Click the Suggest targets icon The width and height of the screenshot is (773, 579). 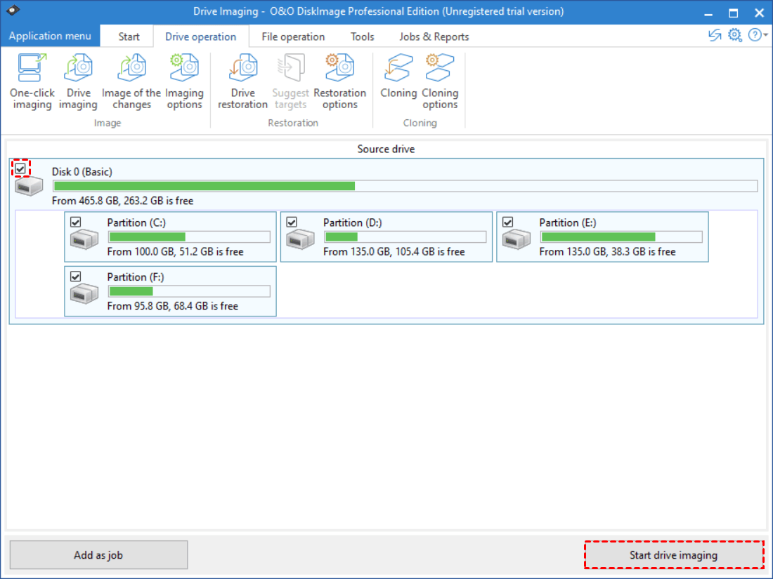pos(290,69)
